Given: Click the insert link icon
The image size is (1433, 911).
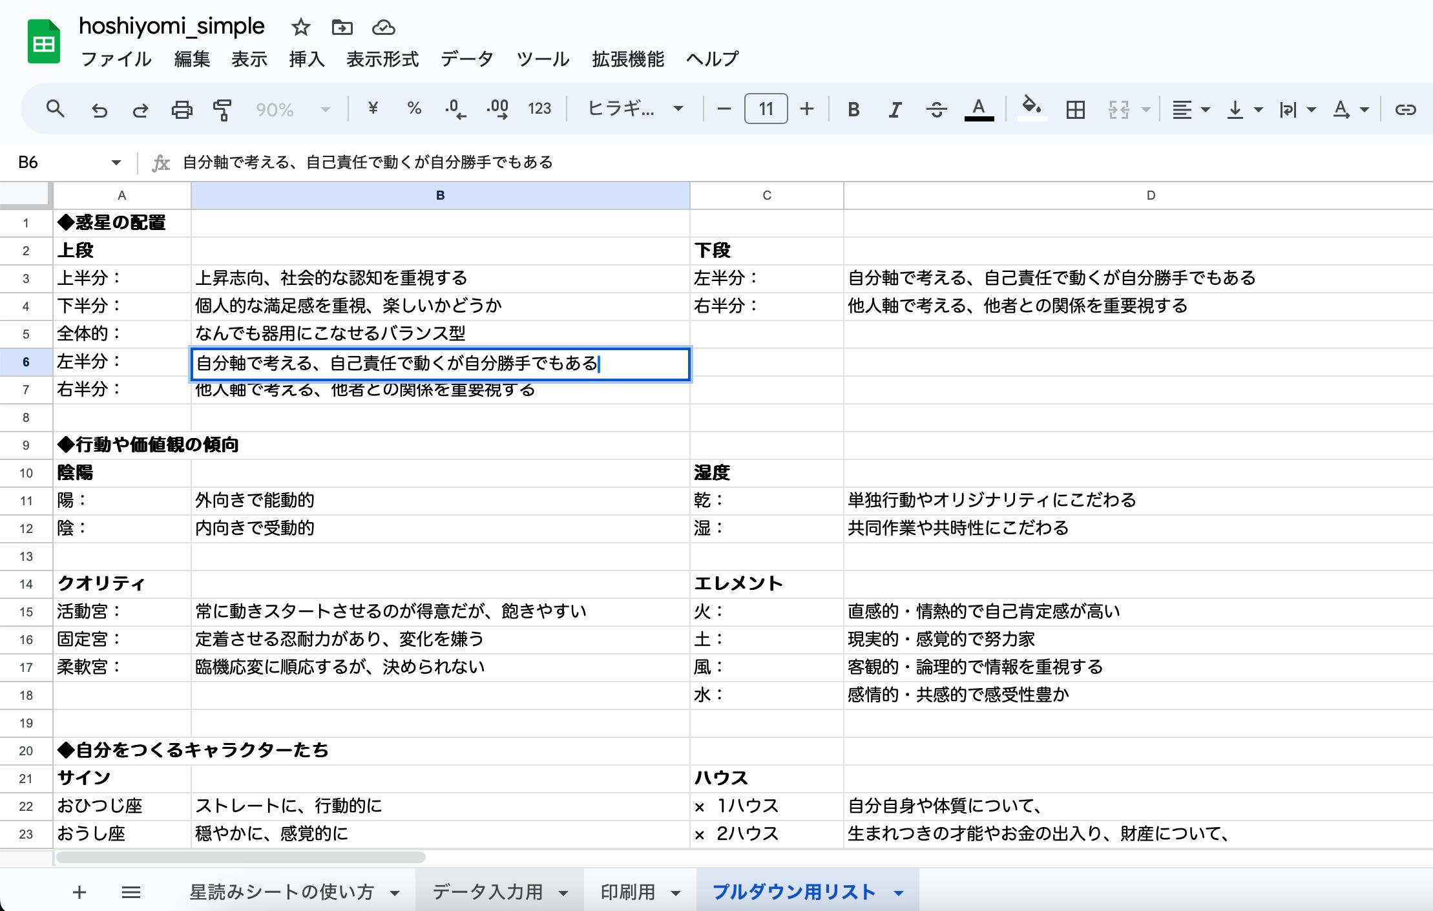Looking at the screenshot, I should pos(1405,110).
